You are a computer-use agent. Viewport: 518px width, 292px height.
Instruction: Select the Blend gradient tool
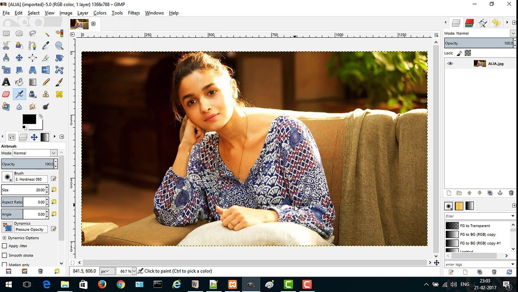(32, 82)
